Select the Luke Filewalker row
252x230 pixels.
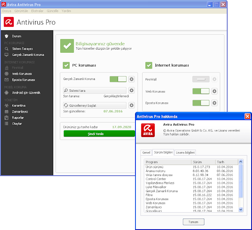coord(191,187)
